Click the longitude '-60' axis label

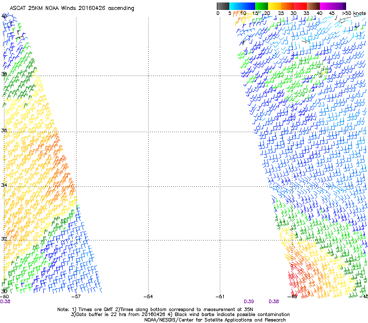pyautogui.click(x=4, y=297)
